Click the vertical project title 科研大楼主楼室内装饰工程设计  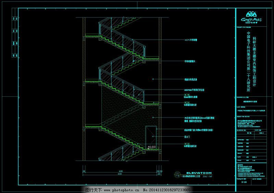pyautogui.click(x=254, y=61)
